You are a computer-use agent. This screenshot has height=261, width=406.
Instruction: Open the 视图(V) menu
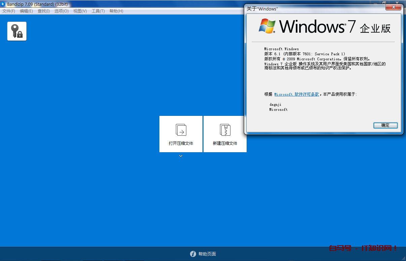80,11
